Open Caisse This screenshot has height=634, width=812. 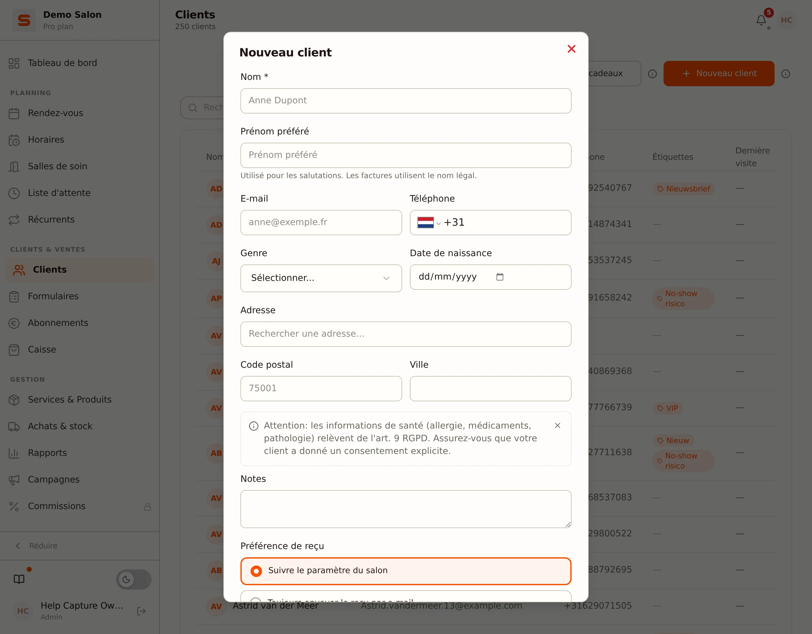coord(80,349)
